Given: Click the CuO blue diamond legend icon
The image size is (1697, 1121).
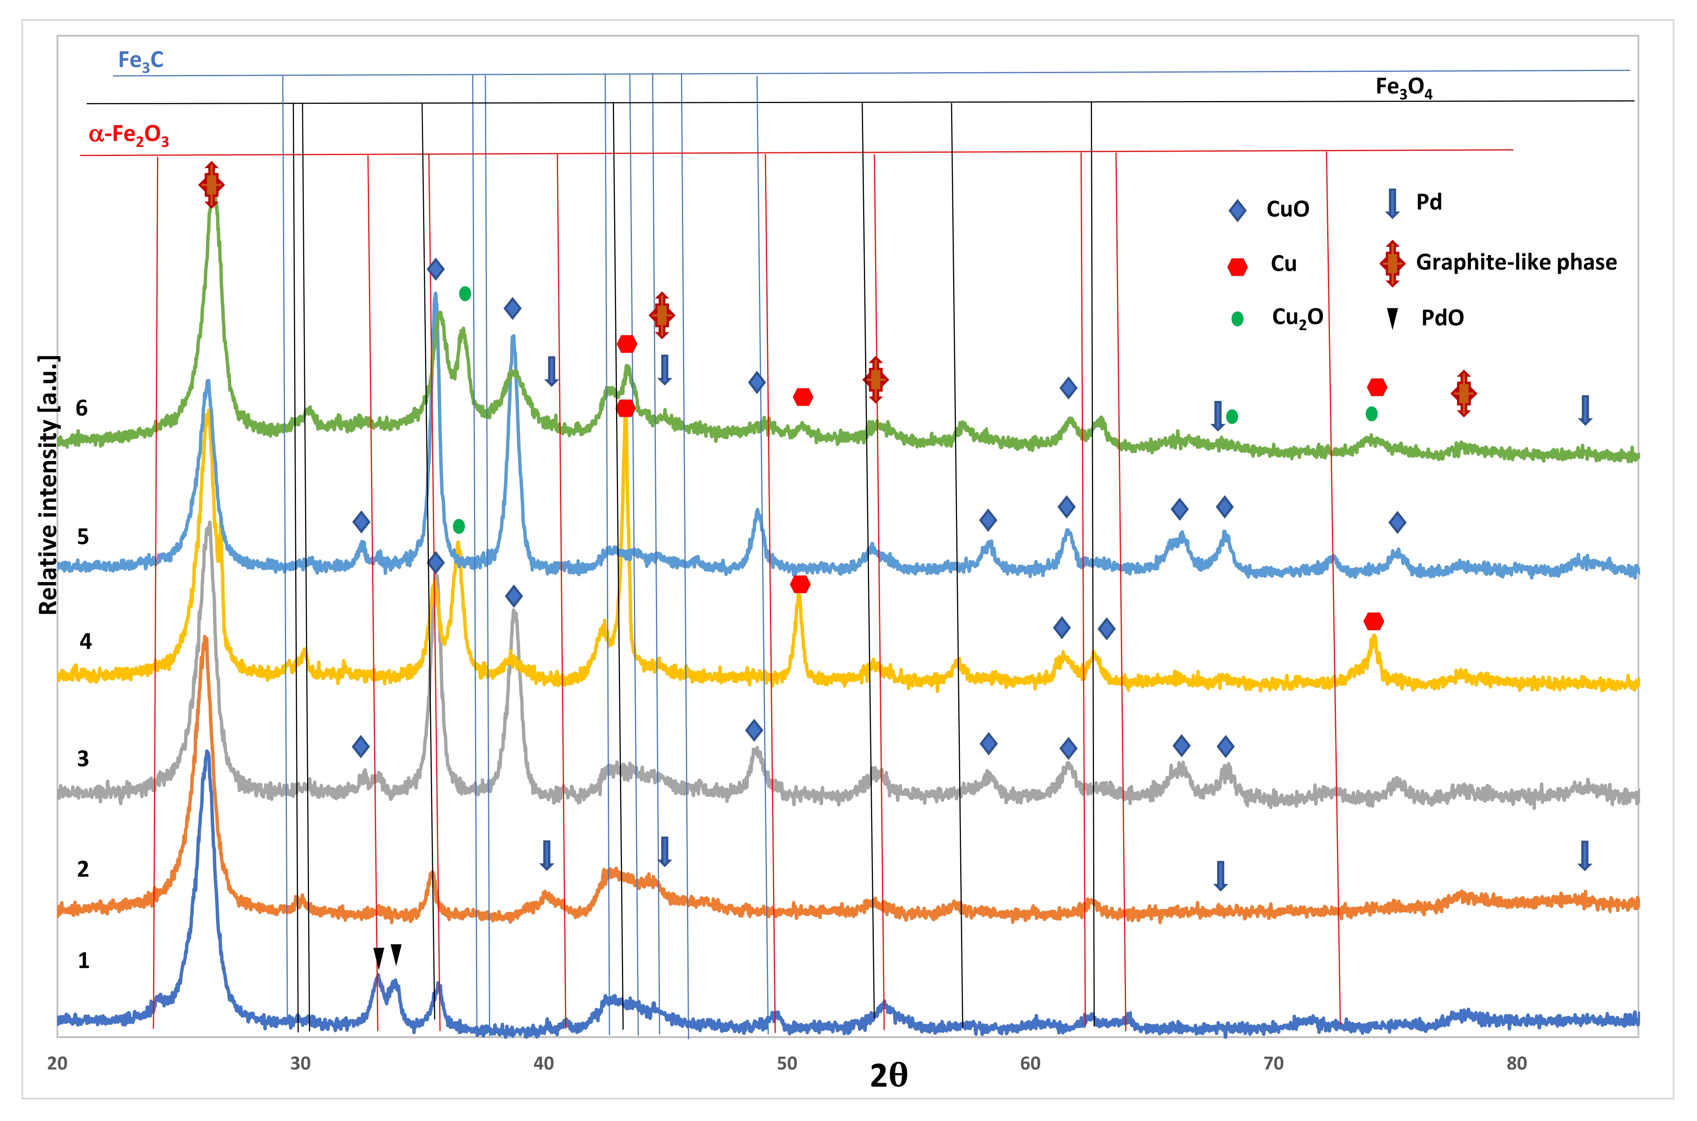Looking at the screenshot, I should point(1237,210).
